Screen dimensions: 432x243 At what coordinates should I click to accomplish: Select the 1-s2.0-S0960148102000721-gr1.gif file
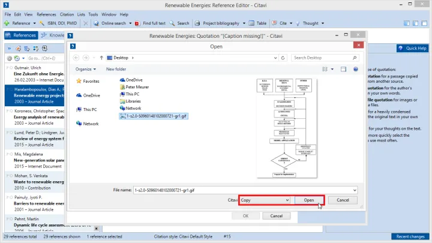(154, 116)
